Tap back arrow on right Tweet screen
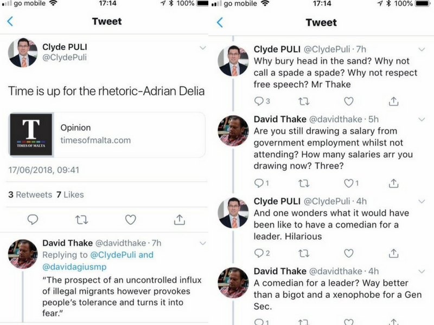This screenshot has width=434, height=325. point(220,22)
